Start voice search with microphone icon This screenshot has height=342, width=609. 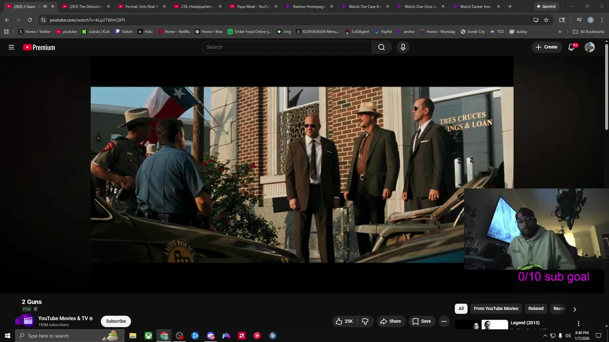click(x=403, y=47)
